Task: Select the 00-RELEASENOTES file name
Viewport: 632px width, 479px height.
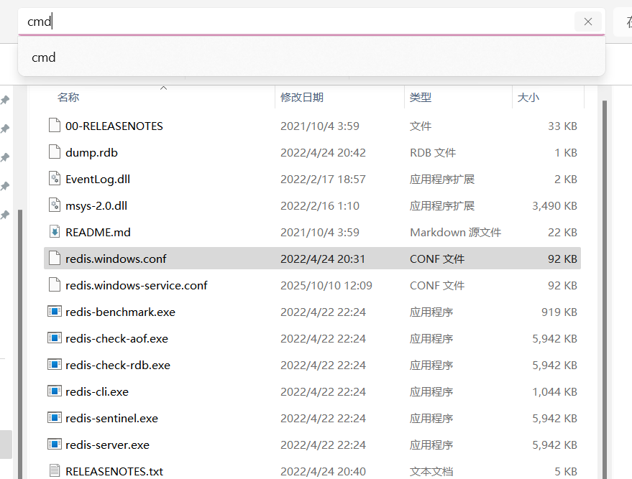Action: tap(114, 126)
